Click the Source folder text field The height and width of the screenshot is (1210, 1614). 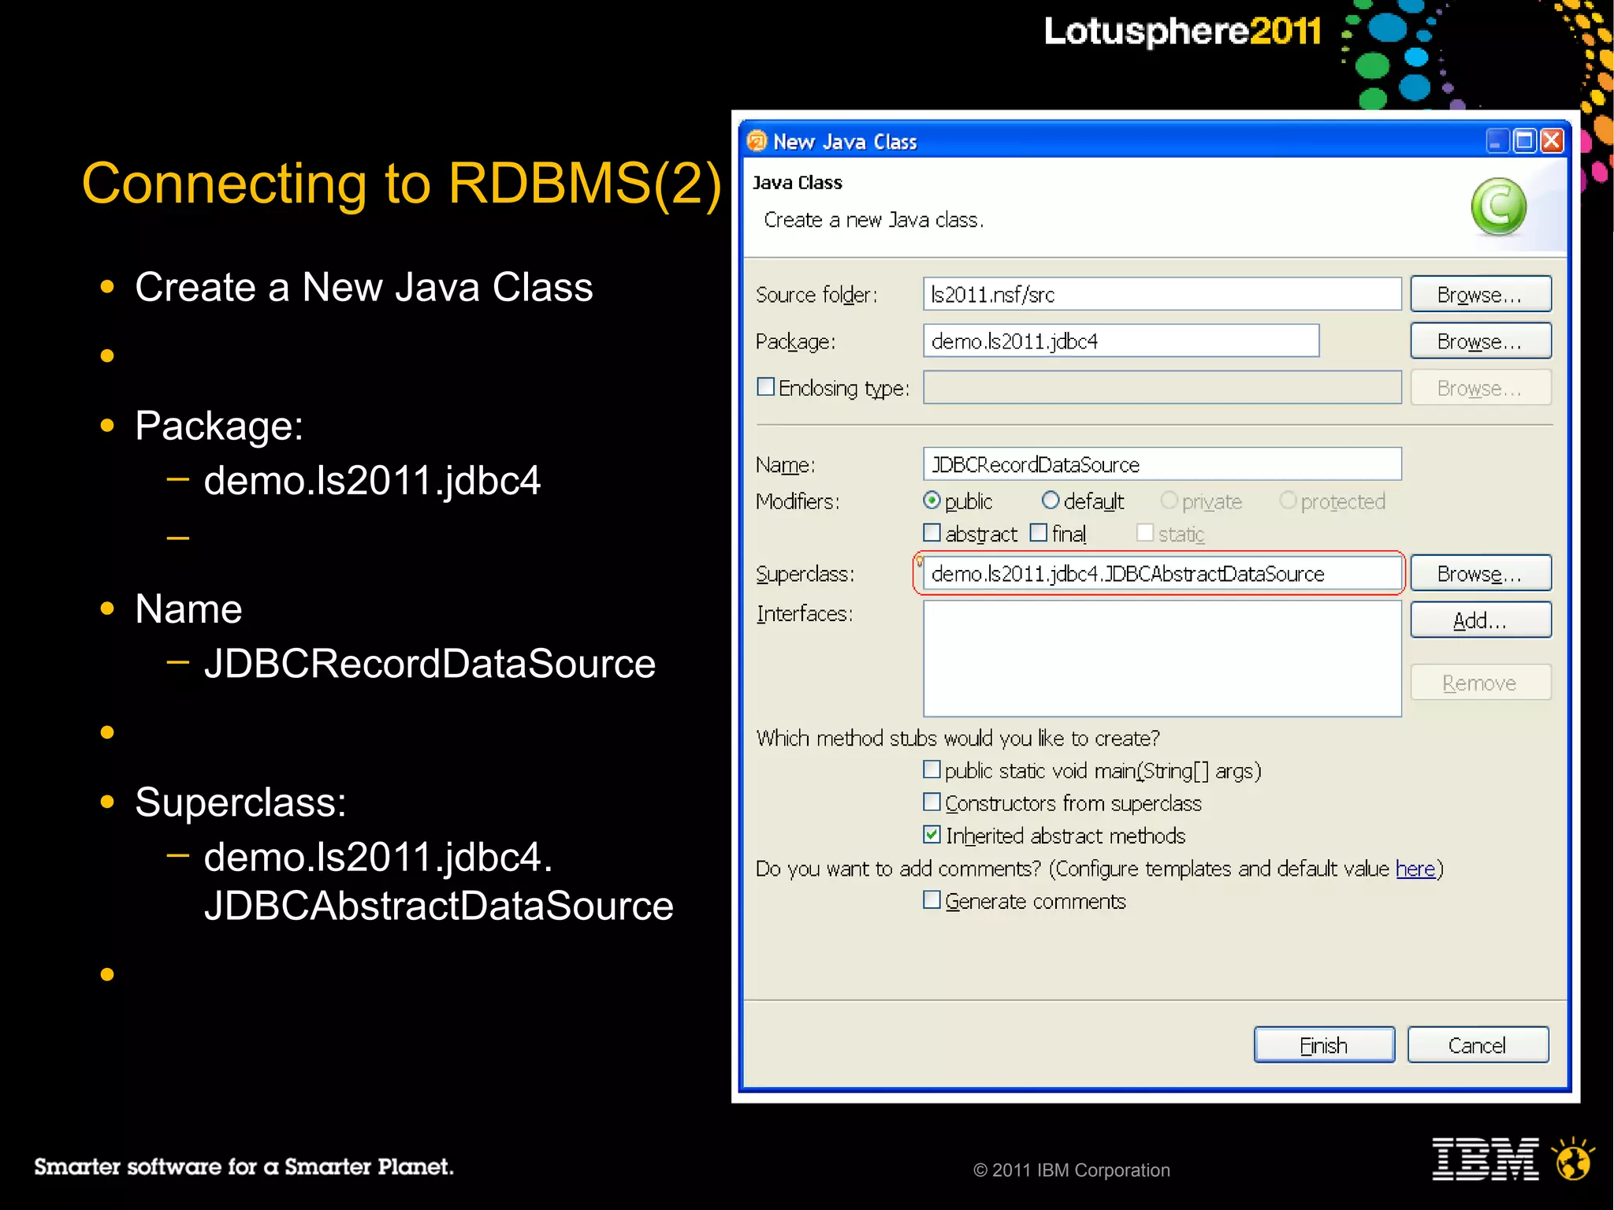pyautogui.click(x=1162, y=294)
